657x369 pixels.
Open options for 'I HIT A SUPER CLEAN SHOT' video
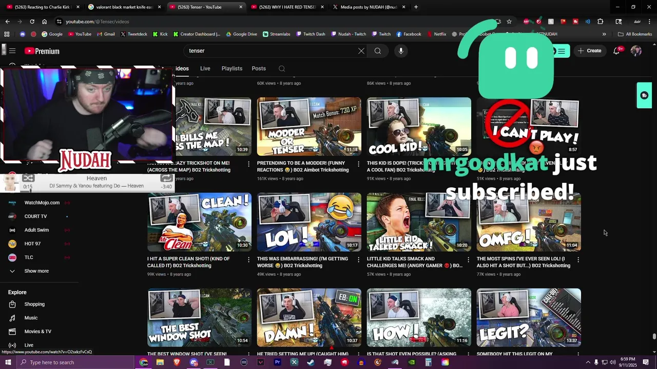click(x=249, y=260)
